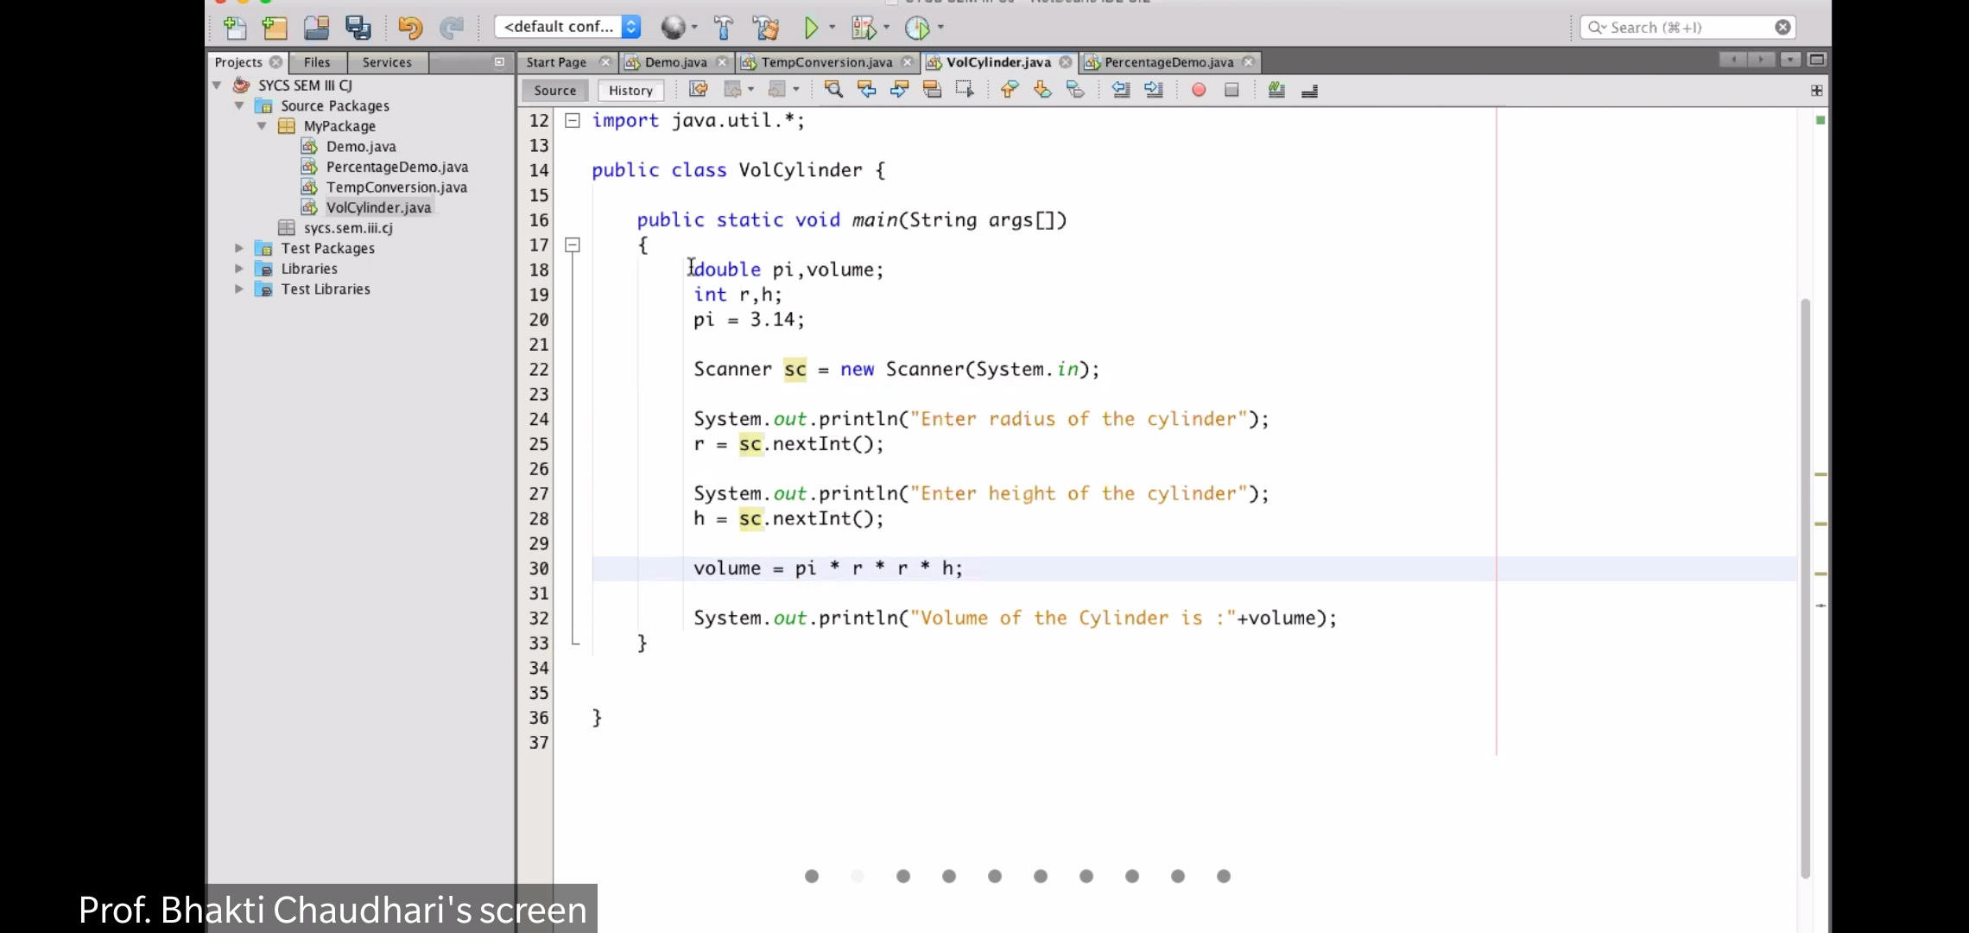Switch to the TempConversion.java tab

826,62
